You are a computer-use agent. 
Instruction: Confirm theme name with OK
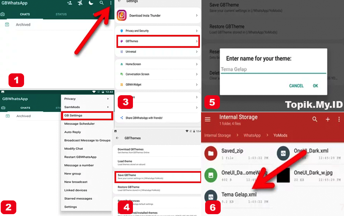[x=315, y=86]
